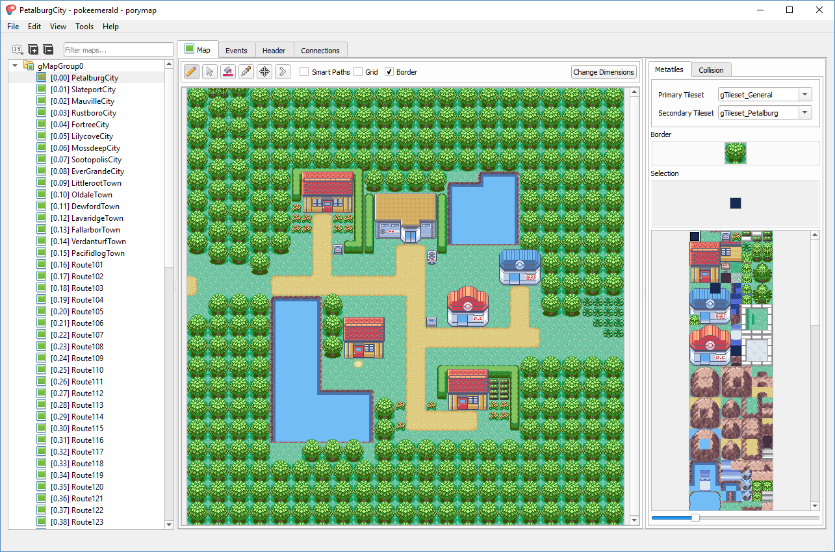Activate the Move tool

point(264,71)
